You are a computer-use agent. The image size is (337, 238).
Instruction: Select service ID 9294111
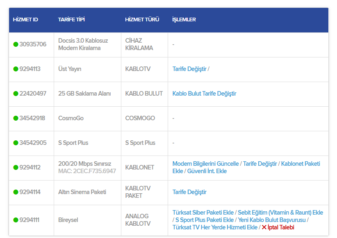30,220
